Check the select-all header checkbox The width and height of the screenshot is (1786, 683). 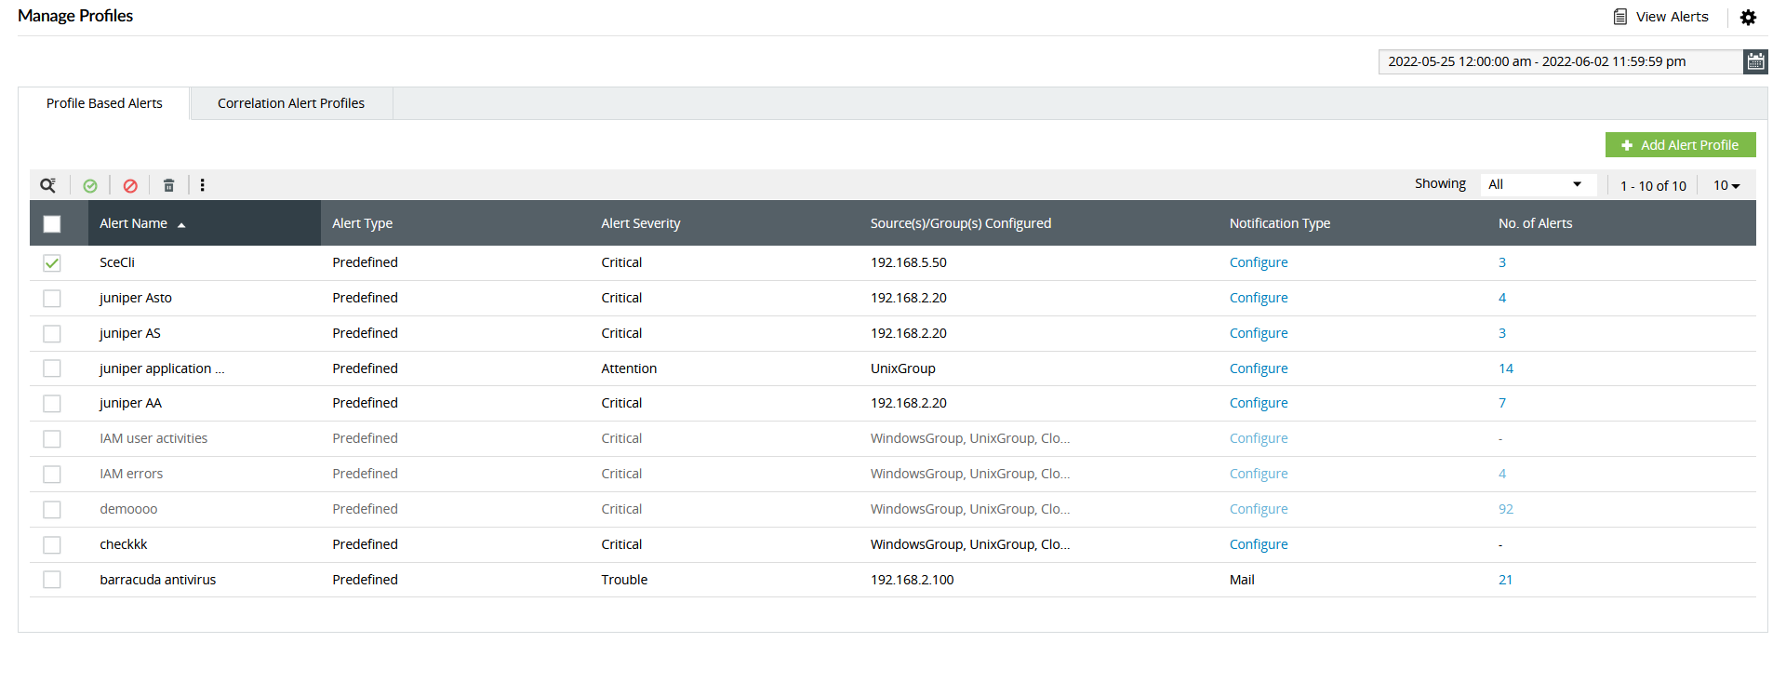[52, 224]
